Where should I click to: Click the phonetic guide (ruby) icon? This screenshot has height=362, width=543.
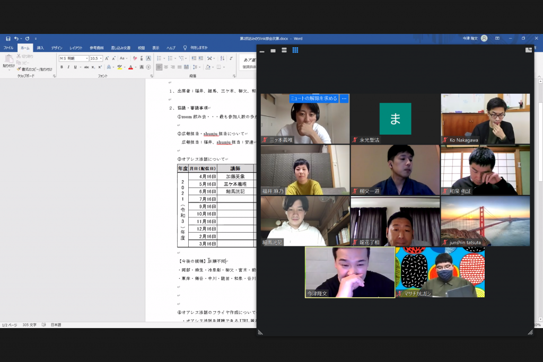tap(141, 58)
